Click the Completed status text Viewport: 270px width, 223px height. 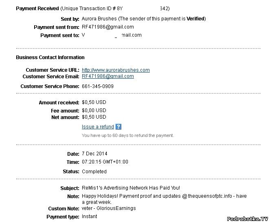tap(94, 172)
